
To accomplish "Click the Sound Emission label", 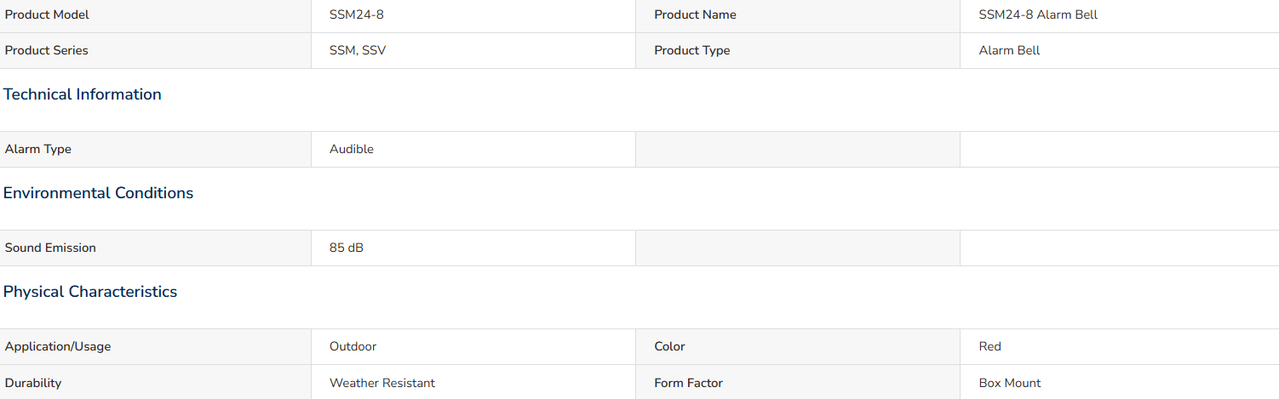I will click(x=50, y=248).
